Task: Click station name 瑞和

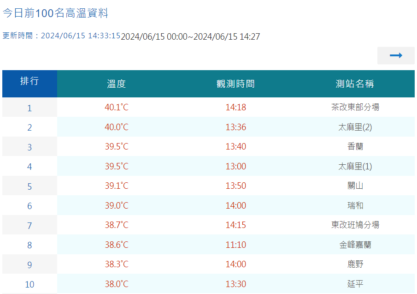Action: coord(355,205)
